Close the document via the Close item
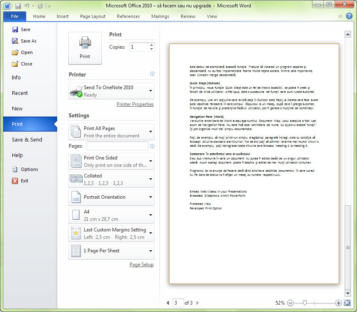 22,64
